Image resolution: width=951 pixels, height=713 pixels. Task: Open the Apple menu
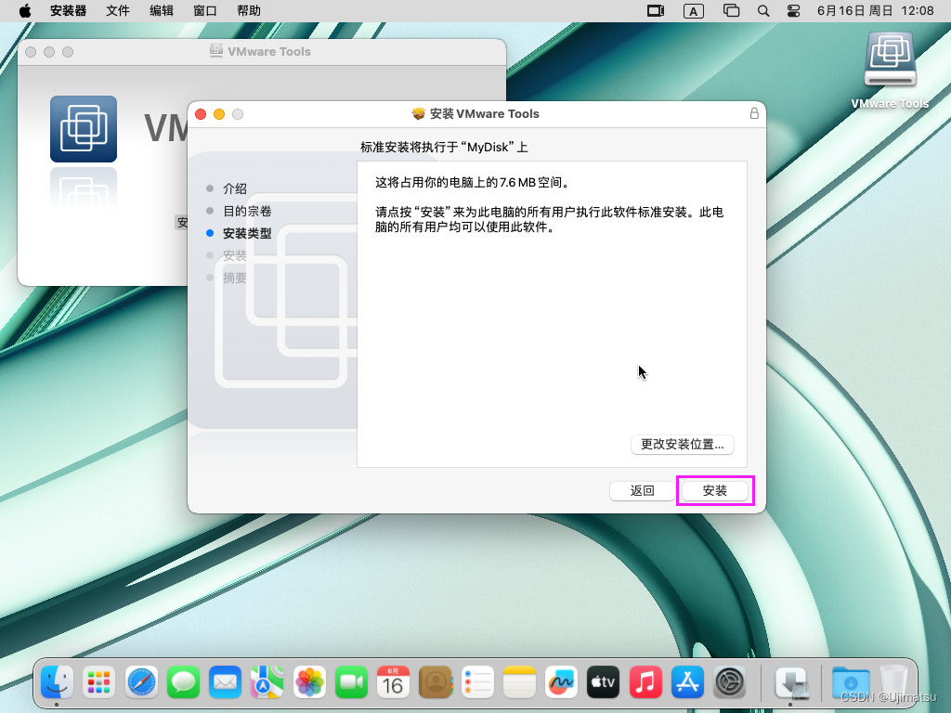(x=25, y=11)
